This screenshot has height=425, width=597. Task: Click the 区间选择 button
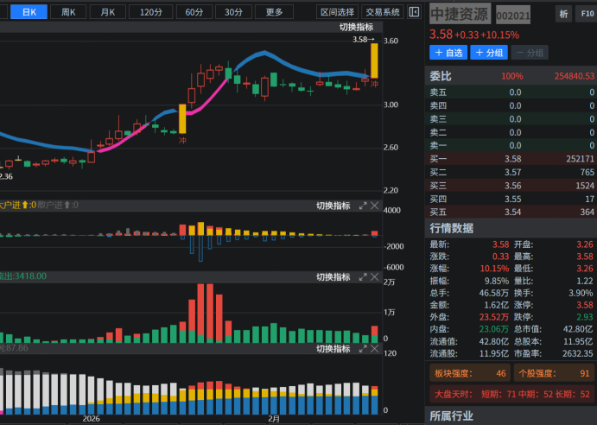click(337, 12)
